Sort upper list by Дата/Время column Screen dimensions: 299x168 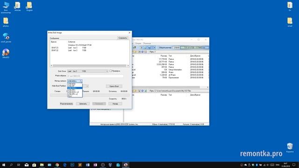pos(195,56)
